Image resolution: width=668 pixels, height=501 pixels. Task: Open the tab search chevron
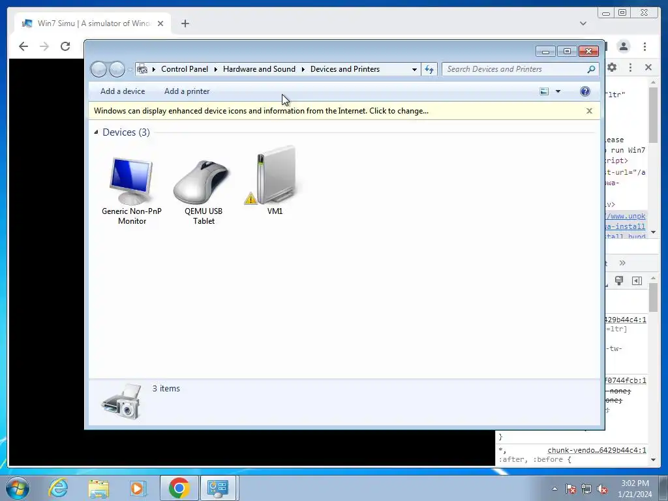583,23
